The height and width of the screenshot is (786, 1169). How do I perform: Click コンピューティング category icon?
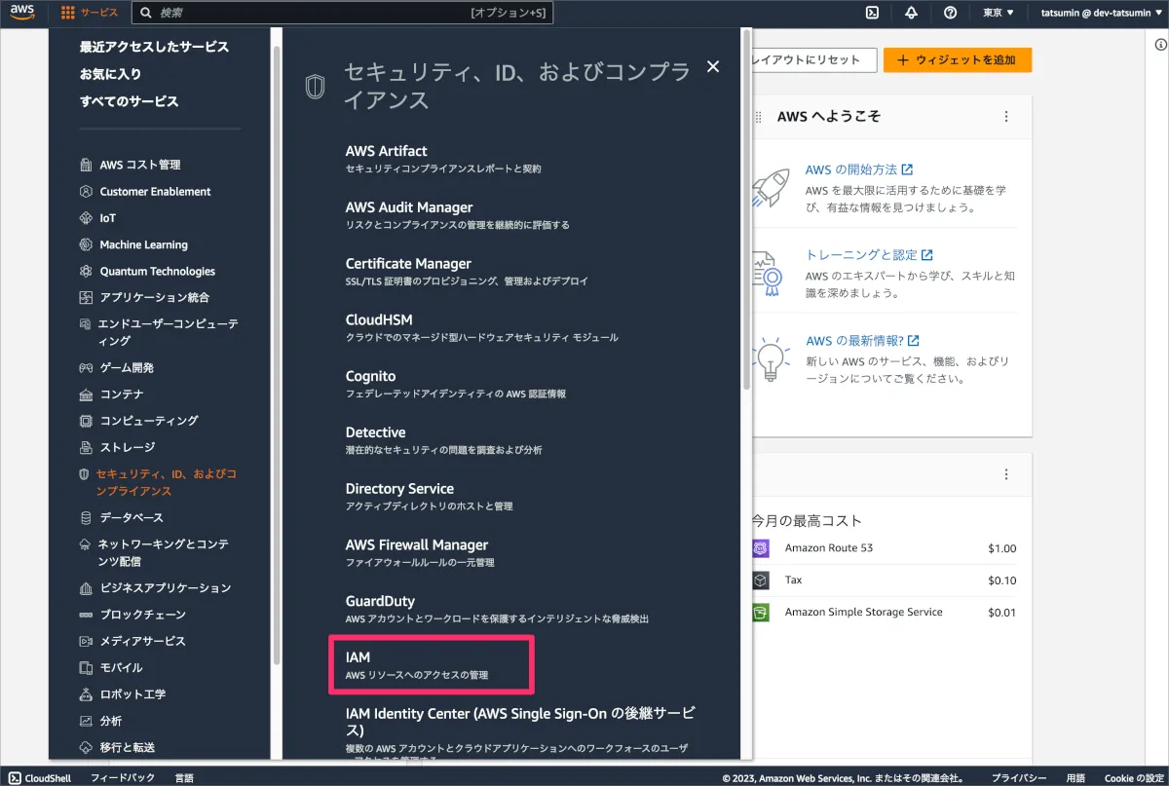point(86,421)
